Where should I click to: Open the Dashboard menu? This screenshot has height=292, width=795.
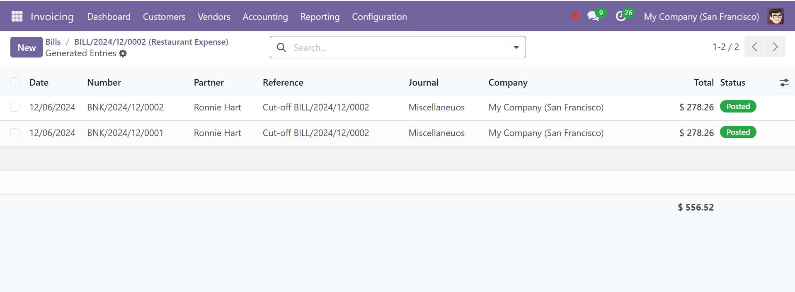point(109,17)
